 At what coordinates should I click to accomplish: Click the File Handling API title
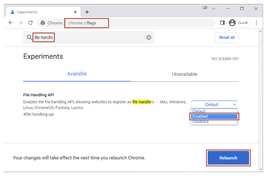pos(38,95)
